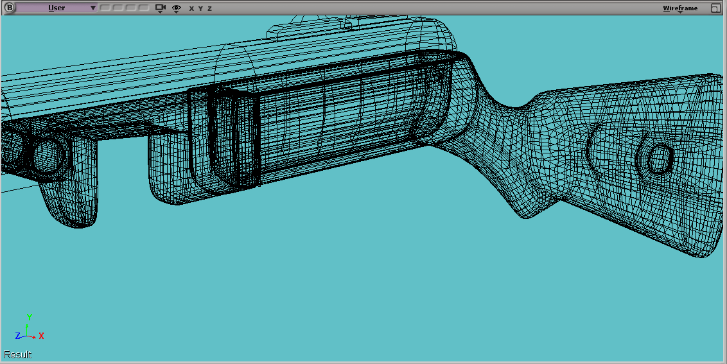Screen dimensions: 727x364
Task: Click the Z axis view button
Action: [209, 8]
